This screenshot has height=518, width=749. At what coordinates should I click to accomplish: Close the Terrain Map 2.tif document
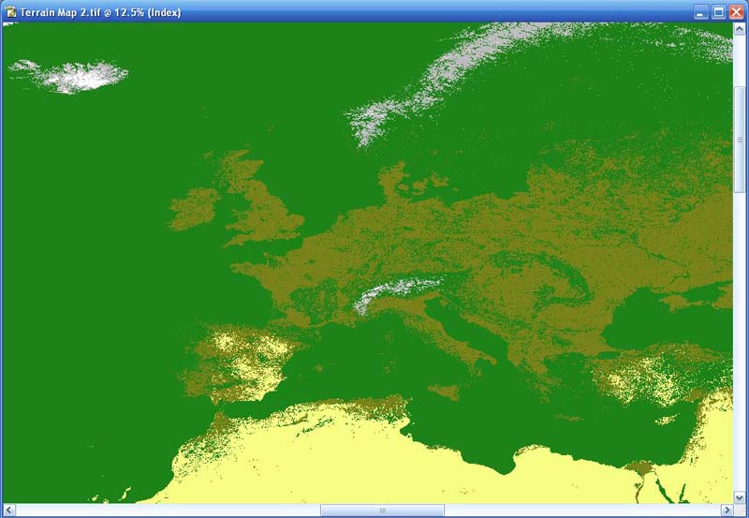pos(735,12)
